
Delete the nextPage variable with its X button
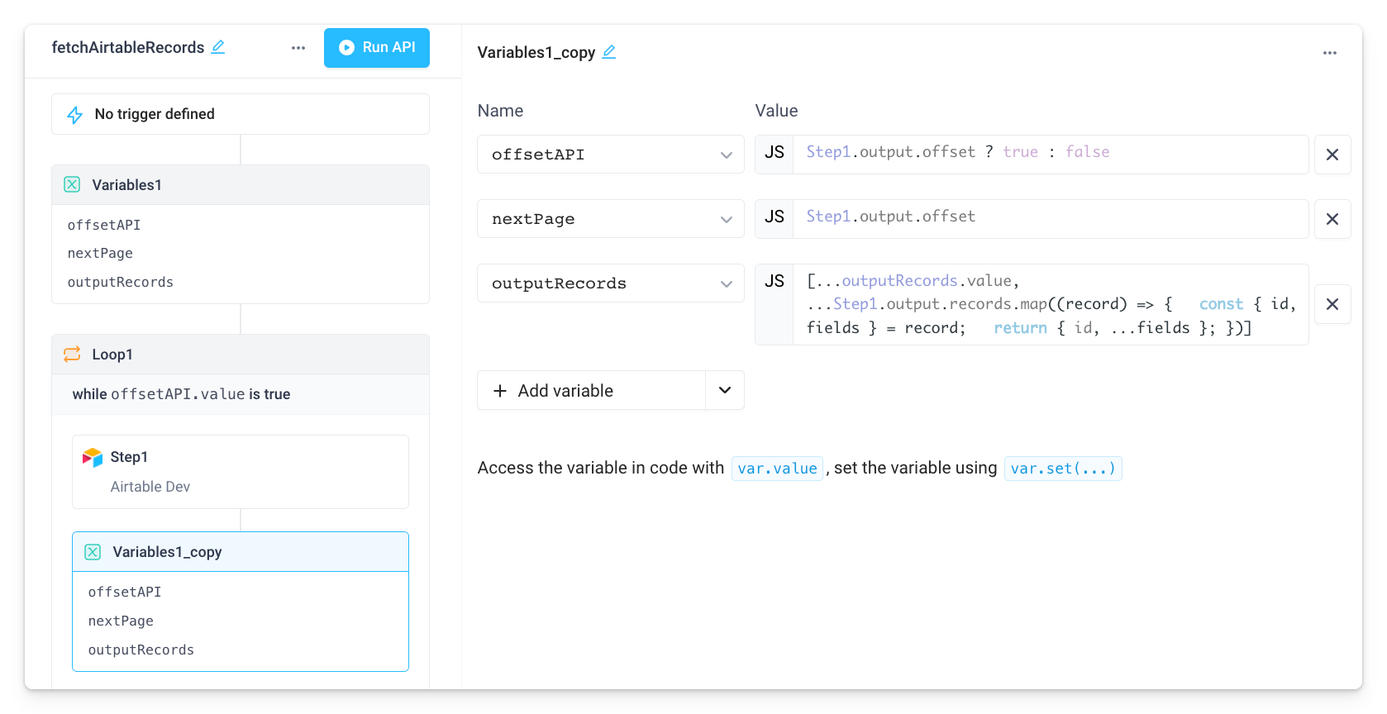pyautogui.click(x=1332, y=219)
